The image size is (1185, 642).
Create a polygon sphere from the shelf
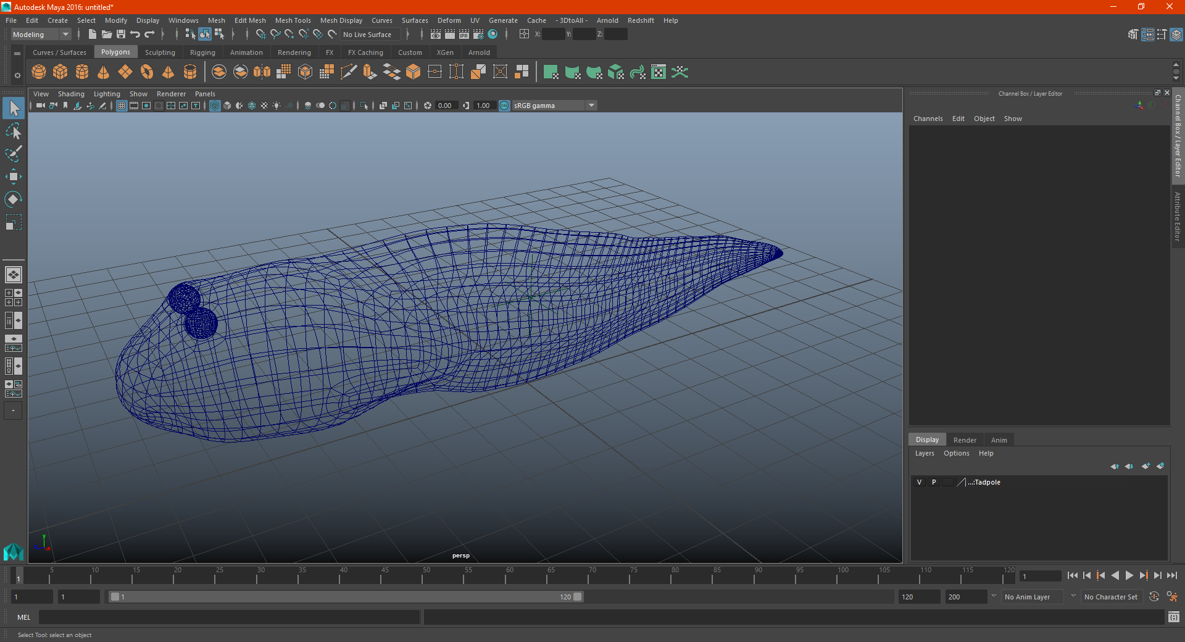tap(39, 72)
